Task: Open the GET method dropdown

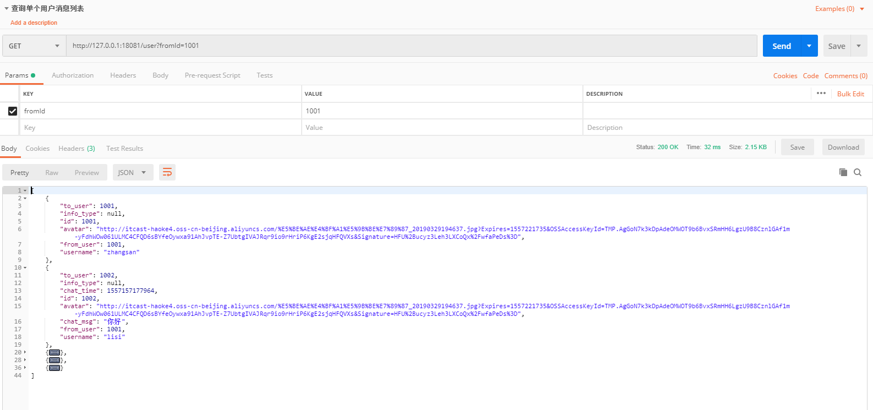Action: [34, 46]
